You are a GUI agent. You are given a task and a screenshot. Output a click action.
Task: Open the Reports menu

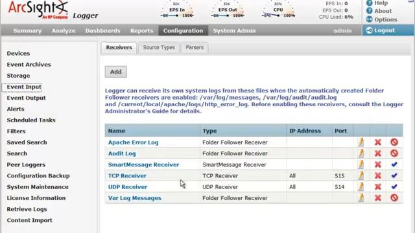pos(141,30)
